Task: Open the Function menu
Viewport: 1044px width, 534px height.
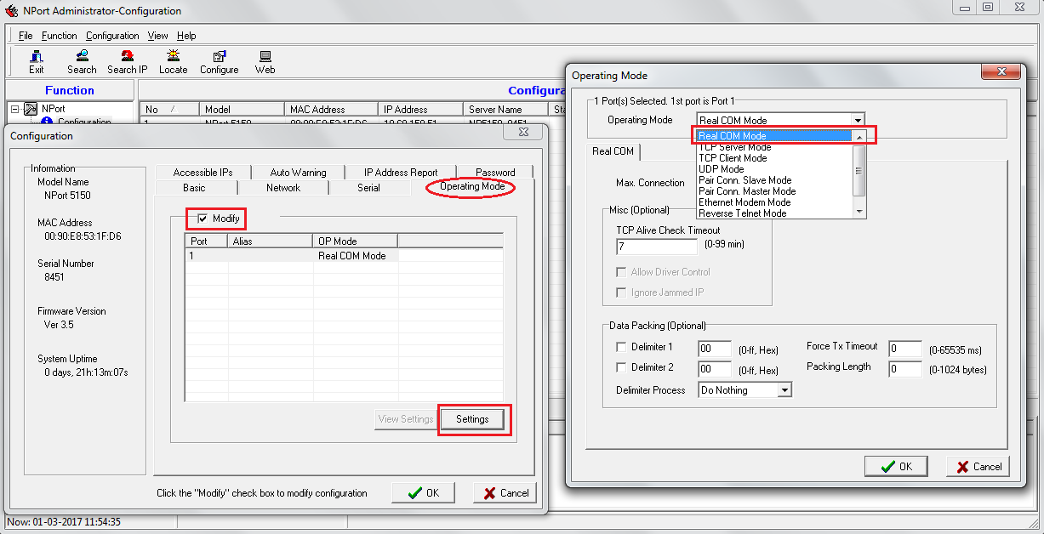Action: pos(59,36)
